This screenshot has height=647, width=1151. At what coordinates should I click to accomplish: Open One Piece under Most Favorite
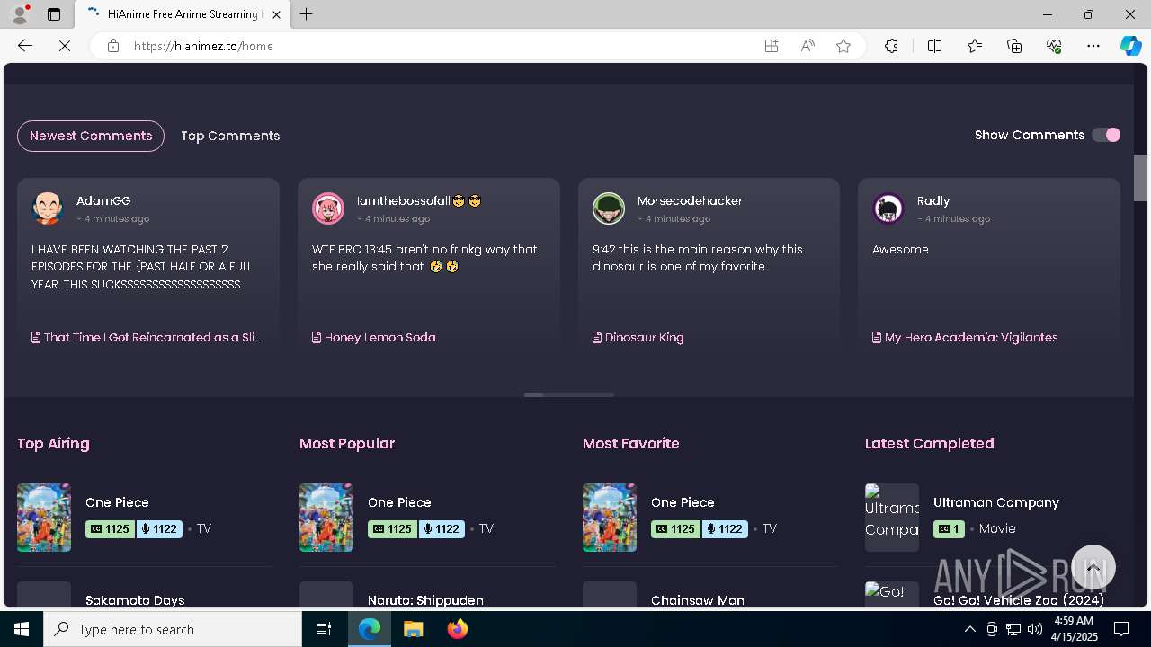pos(683,502)
